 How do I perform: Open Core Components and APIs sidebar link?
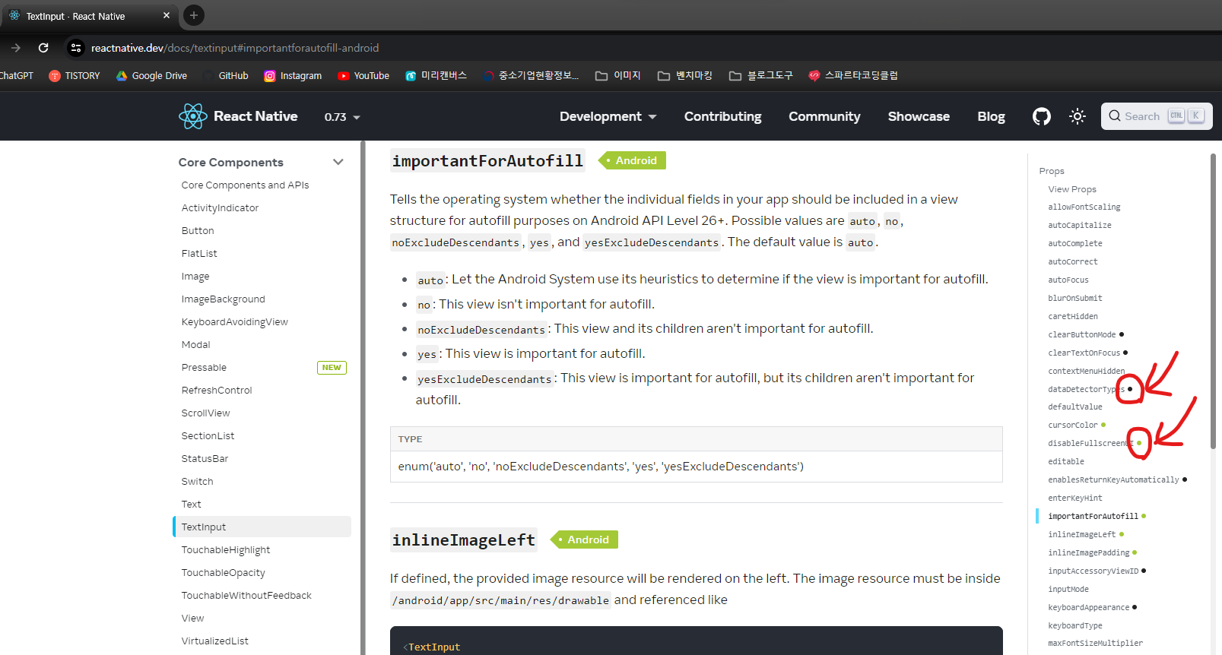[245, 185]
